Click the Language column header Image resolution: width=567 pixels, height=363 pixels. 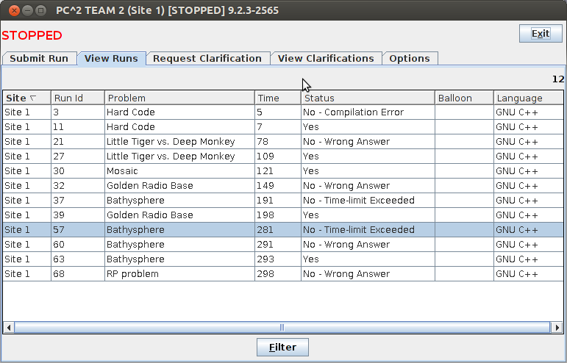click(528, 98)
